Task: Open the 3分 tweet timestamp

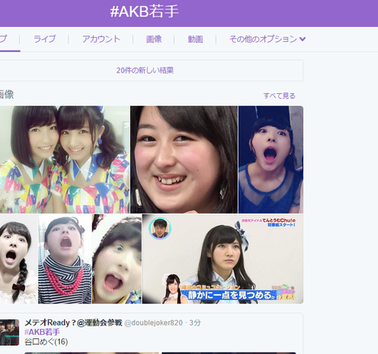Action: (195, 322)
